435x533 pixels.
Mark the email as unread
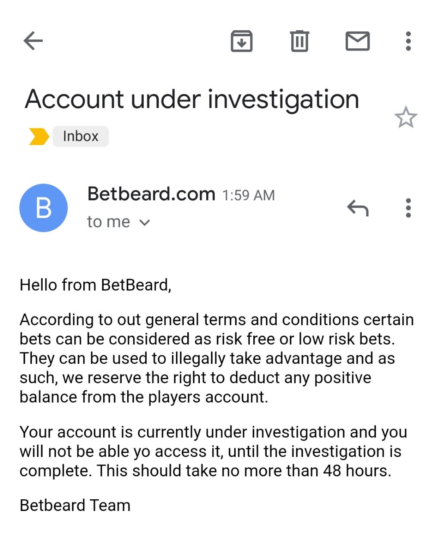tap(358, 41)
